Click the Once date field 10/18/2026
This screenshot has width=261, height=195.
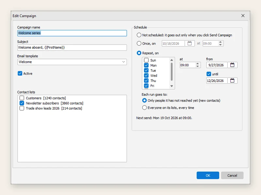173,44
